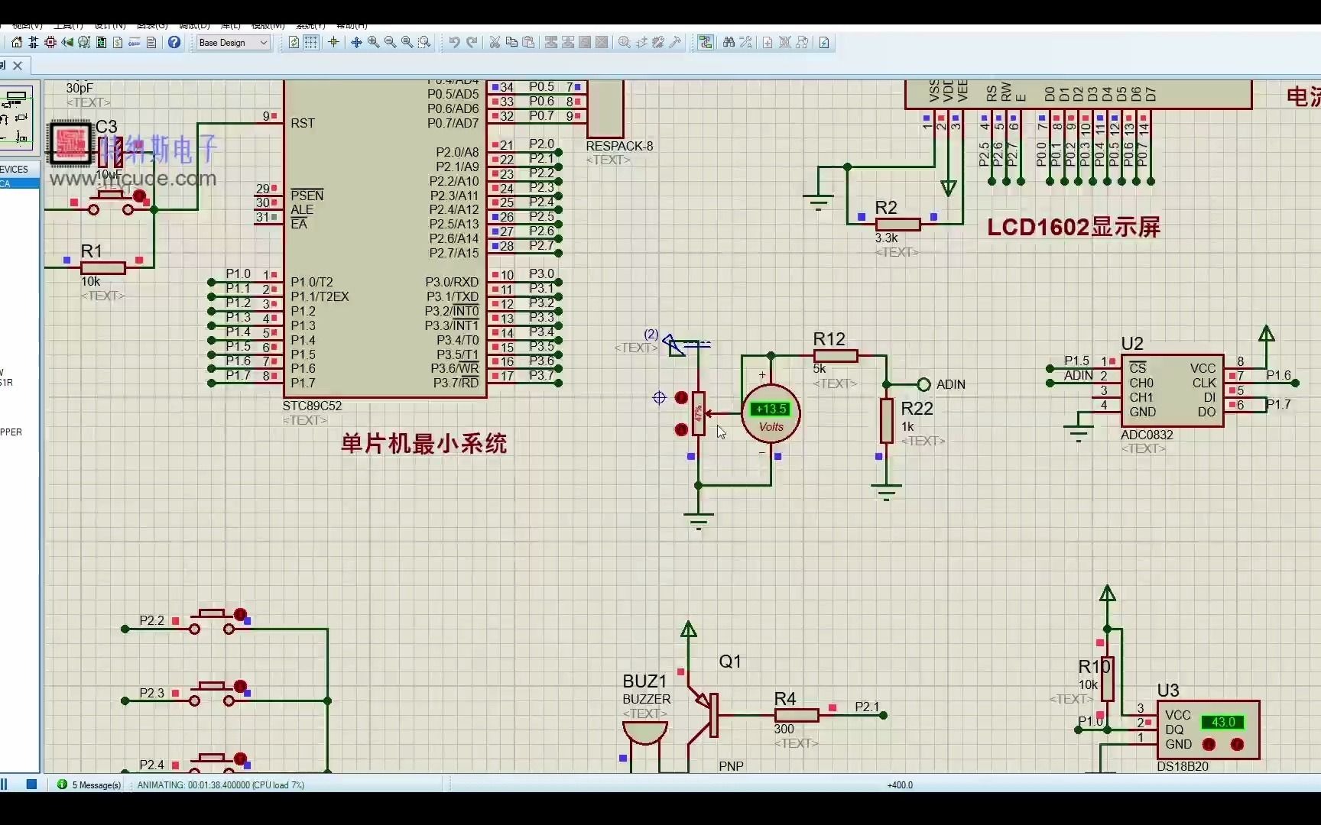
Task: Toggle the grid display icon
Action: [311, 43]
